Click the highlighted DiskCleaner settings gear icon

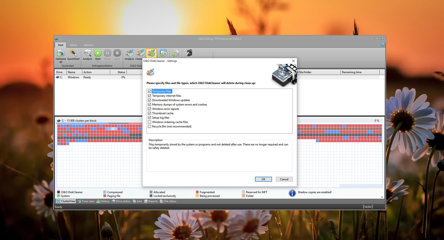(151, 53)
